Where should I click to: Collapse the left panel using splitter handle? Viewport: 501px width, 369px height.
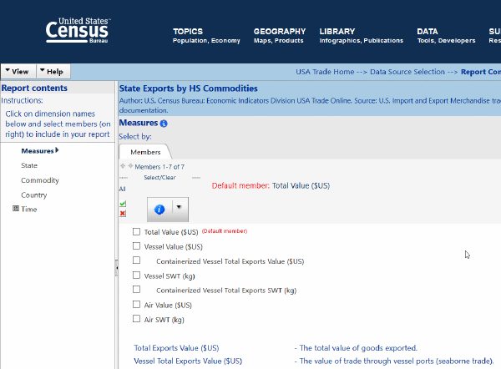pos(116,265)
